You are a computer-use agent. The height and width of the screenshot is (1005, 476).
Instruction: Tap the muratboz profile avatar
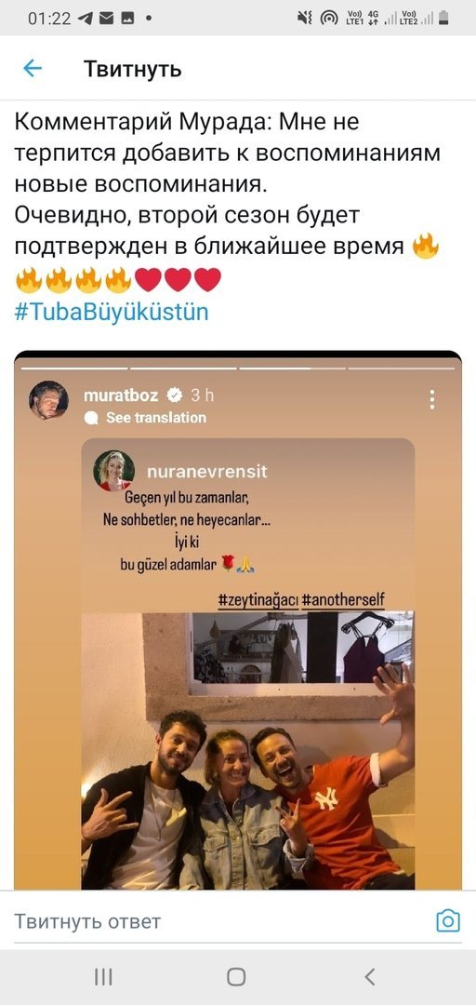pos(48,400)
